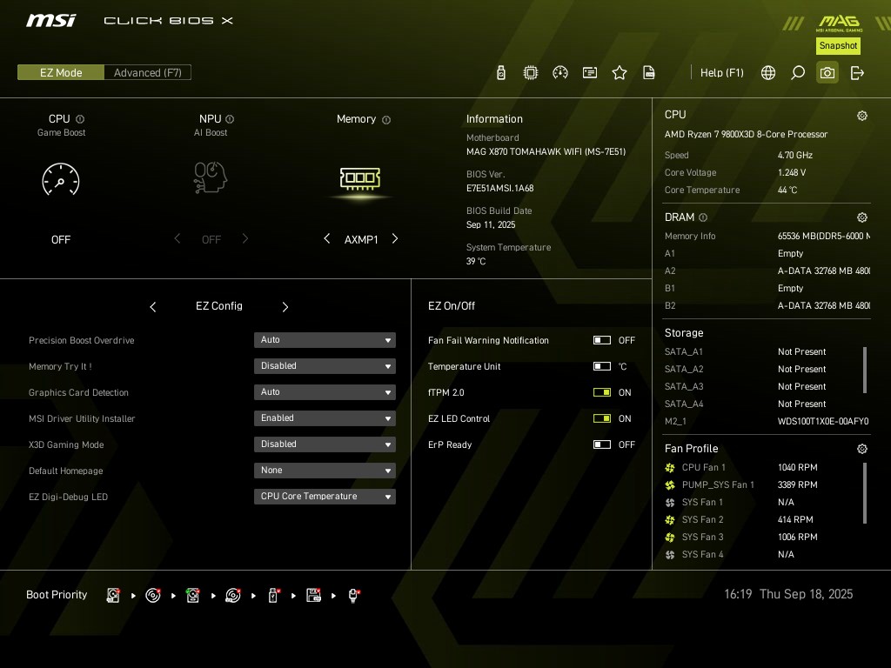891x668 pixels.
Task: Select previous memory profile before AXMP1
Action: tap(327, 238)
